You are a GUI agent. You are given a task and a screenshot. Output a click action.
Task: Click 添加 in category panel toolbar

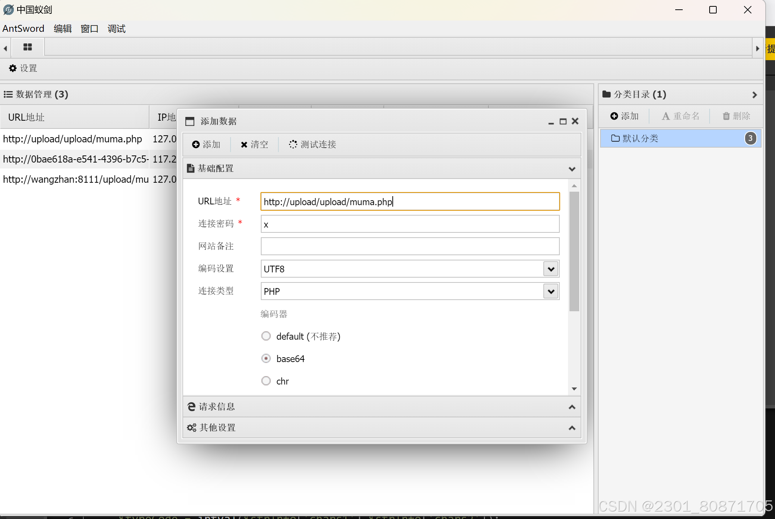624,116
